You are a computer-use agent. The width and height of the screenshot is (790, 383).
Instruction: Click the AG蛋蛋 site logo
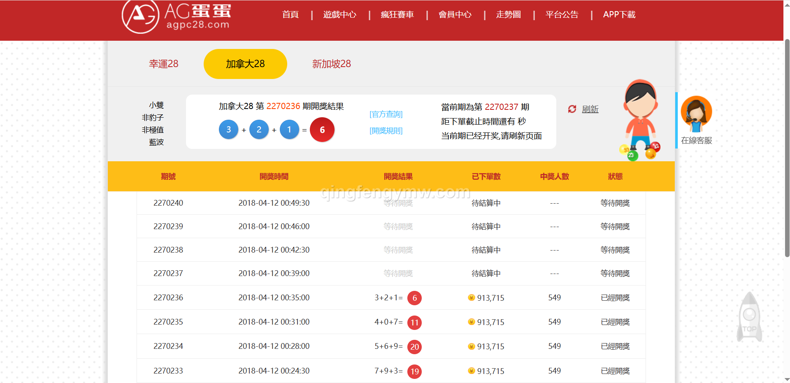point(177,17)
